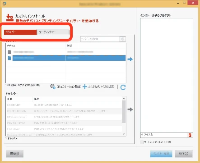Viewport: 200px width, 163px height.
Task: Click the 説明 column header
Action: tap(77, 99)
